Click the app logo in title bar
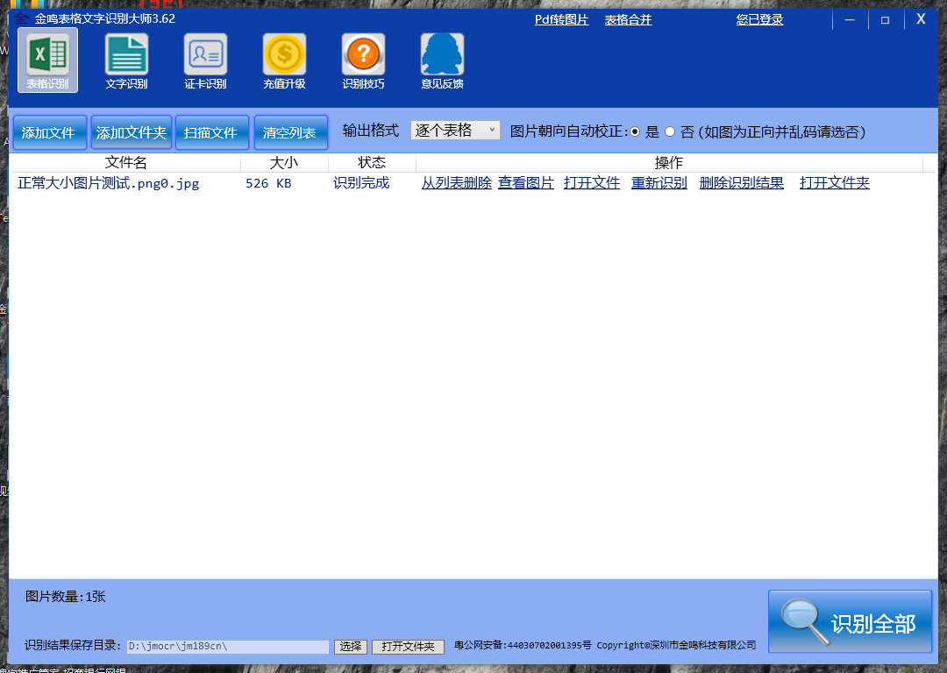 click(20, 18)
